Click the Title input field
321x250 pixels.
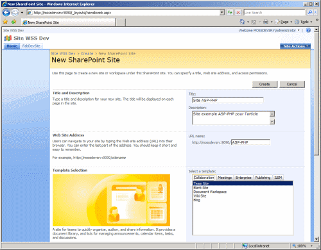[228, 100]
